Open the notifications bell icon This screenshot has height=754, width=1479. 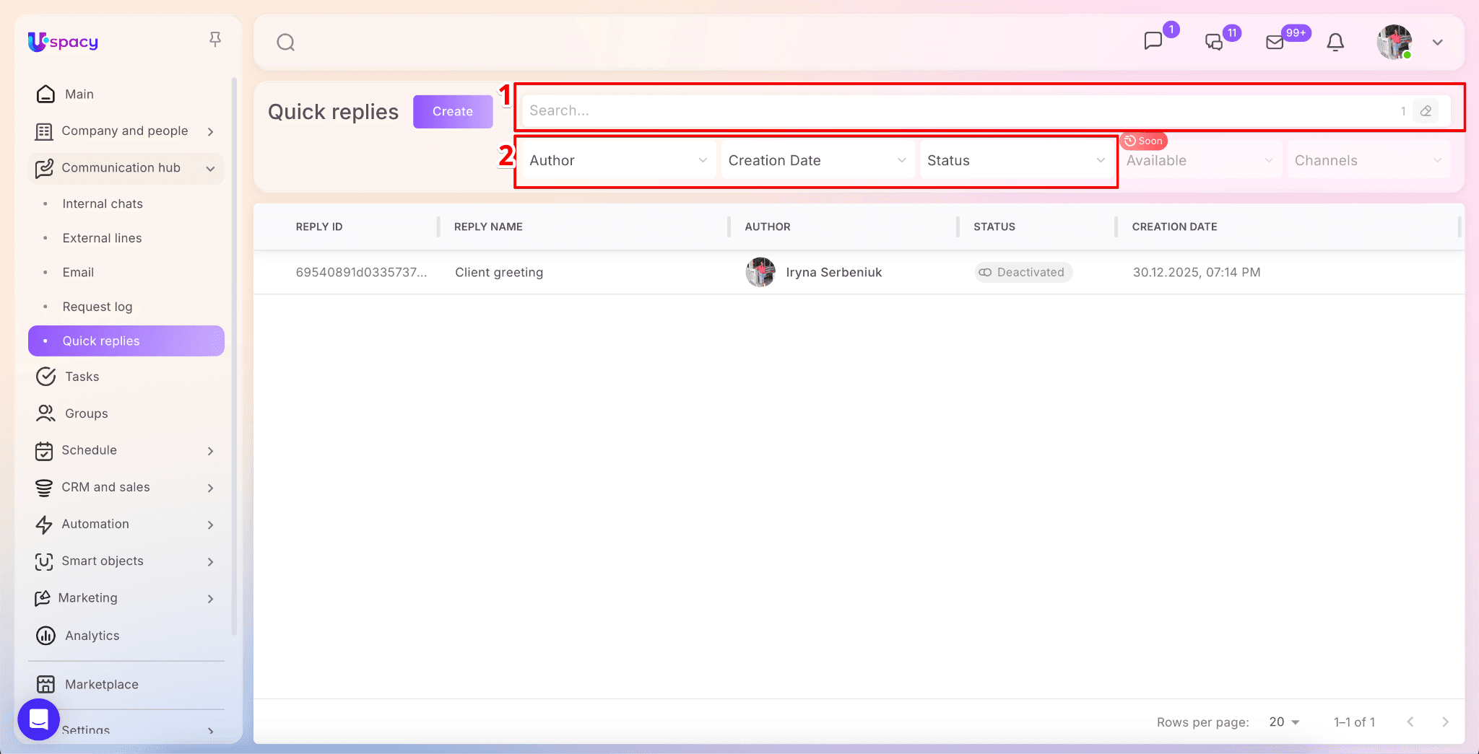pos(1335,43)
